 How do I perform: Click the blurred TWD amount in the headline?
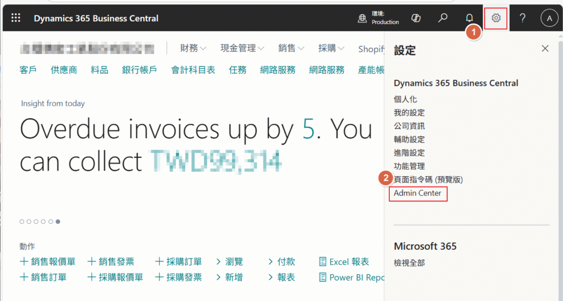pos(216,162)
